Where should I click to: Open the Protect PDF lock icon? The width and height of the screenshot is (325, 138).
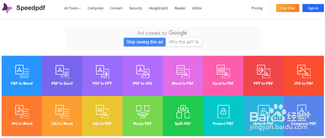[x=223, y=112]
